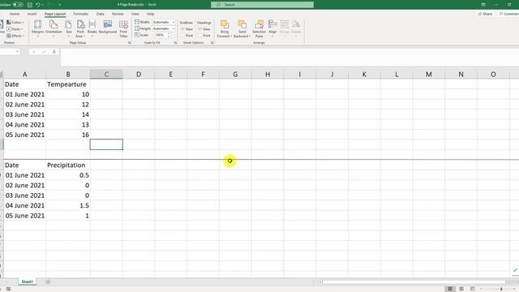Adjust the zoom slider in status bar
Viewport: 519px width, 292px height.
501,289
